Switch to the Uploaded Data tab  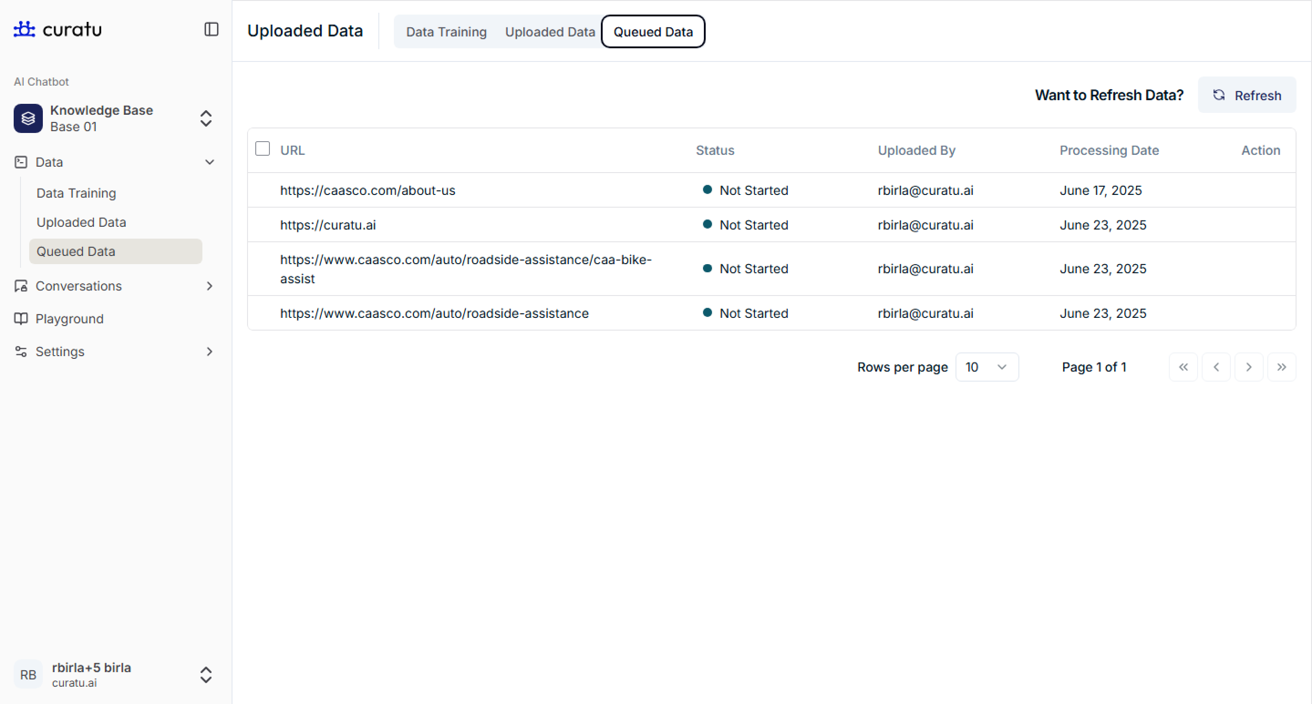click(x=549, y=31)
